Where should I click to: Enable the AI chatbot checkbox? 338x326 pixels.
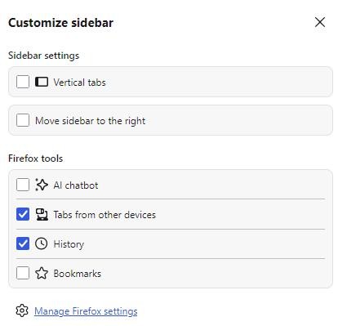(23, 185)
